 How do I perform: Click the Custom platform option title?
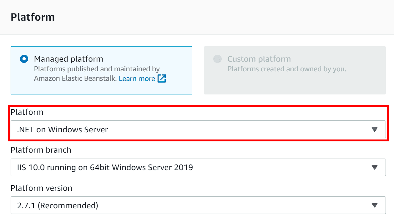259,59
